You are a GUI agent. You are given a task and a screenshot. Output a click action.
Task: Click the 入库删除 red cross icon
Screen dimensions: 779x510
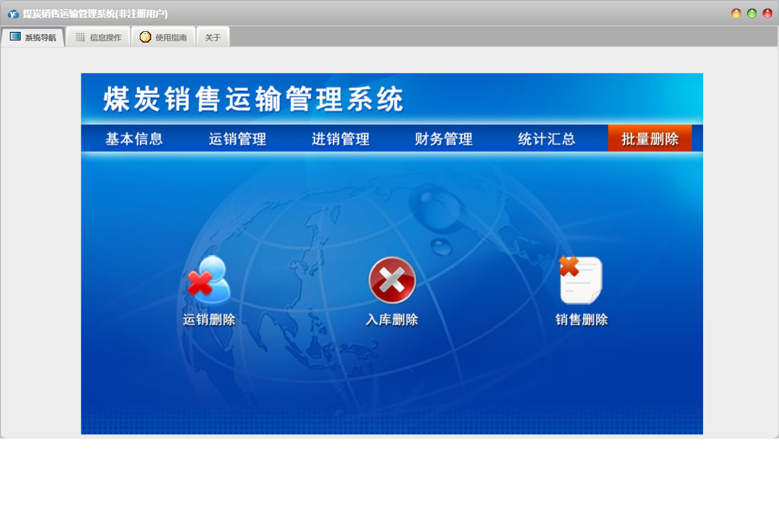pos(392,280)
